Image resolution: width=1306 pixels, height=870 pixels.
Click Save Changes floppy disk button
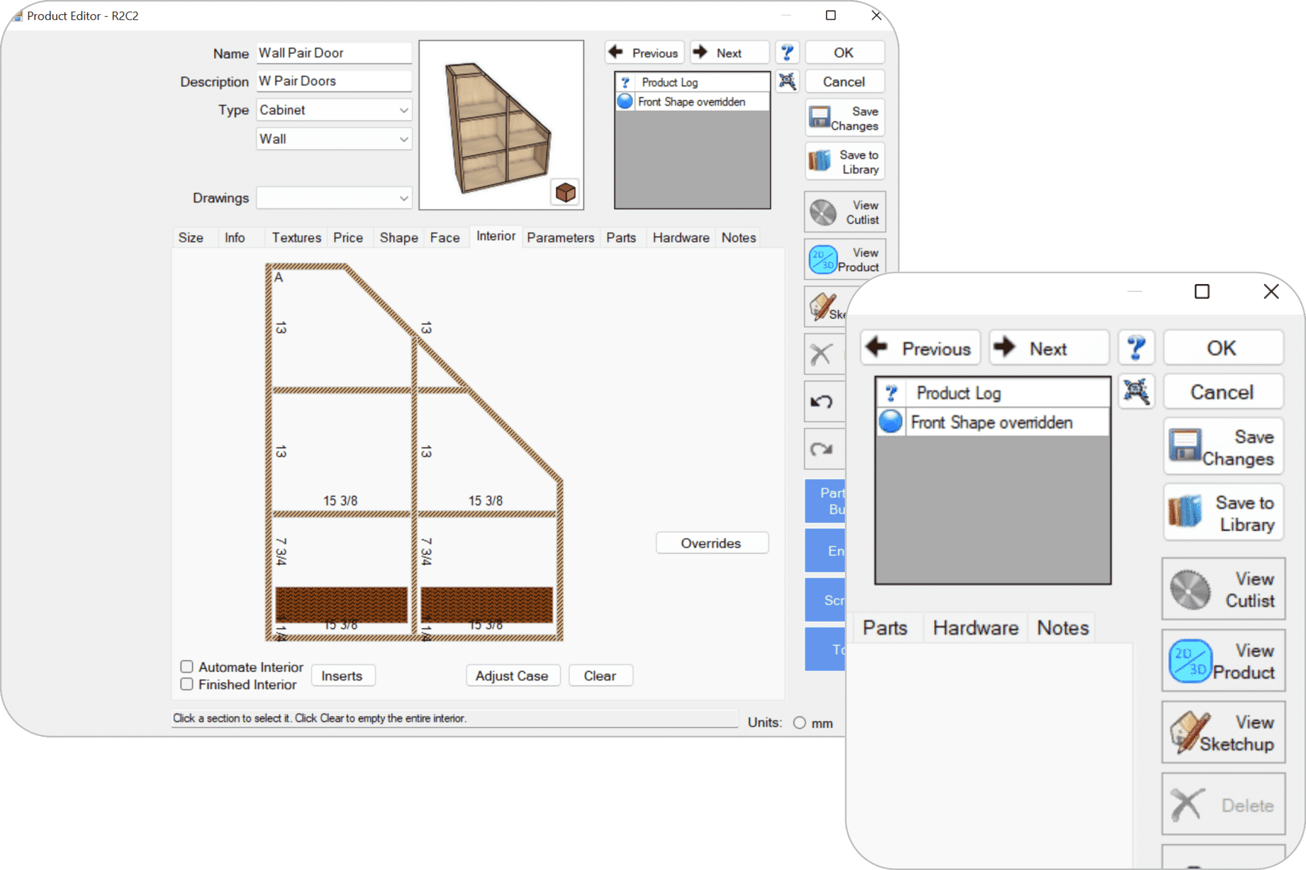coord(844,118)
